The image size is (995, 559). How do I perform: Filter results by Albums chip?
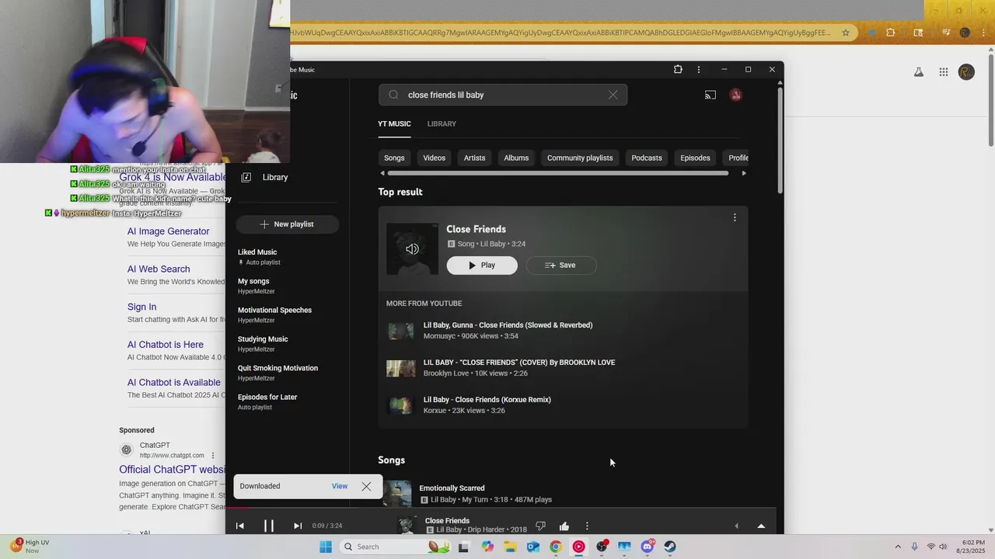pyautogui.click(x=516, y=158)
